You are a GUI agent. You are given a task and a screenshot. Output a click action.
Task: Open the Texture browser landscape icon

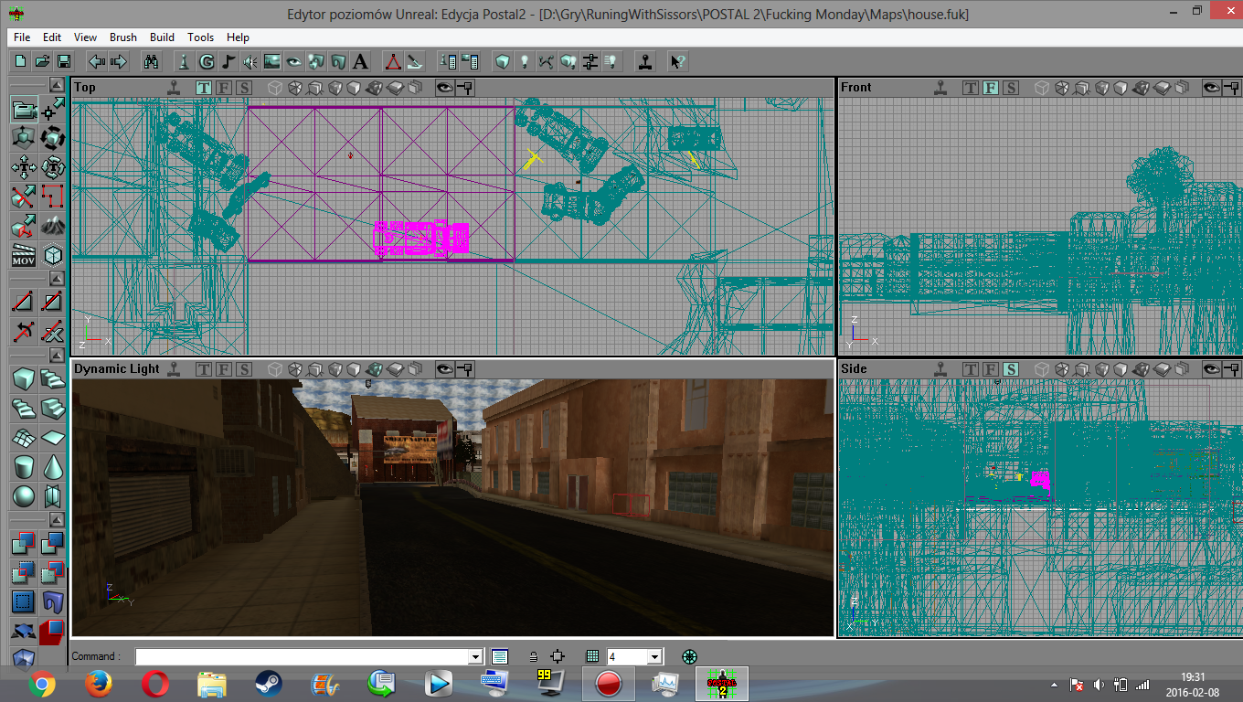pyautogui.click(x=271, y=61)
